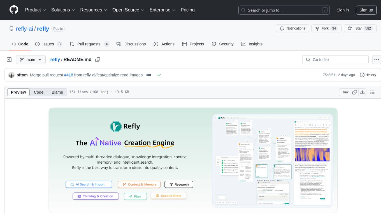This screenshot has width=381, height=214.
Task: Open the GitHub home logo
Action: (x=14, y=10)
